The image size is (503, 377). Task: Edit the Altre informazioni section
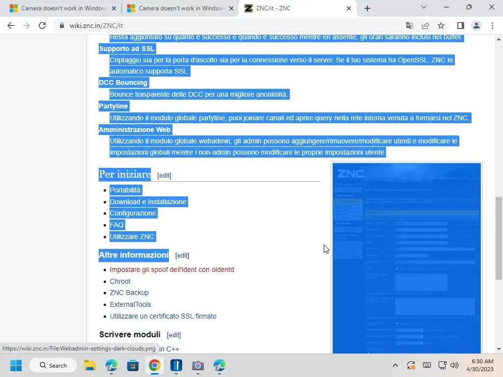(x=182, y=255)
